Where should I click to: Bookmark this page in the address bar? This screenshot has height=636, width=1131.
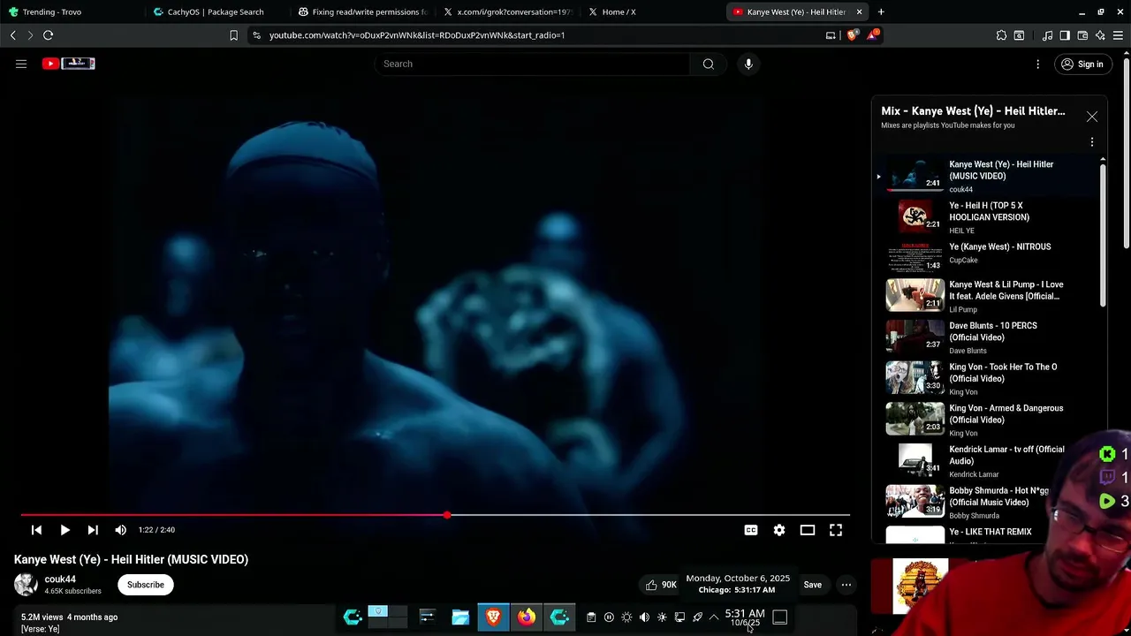(233, 35)
